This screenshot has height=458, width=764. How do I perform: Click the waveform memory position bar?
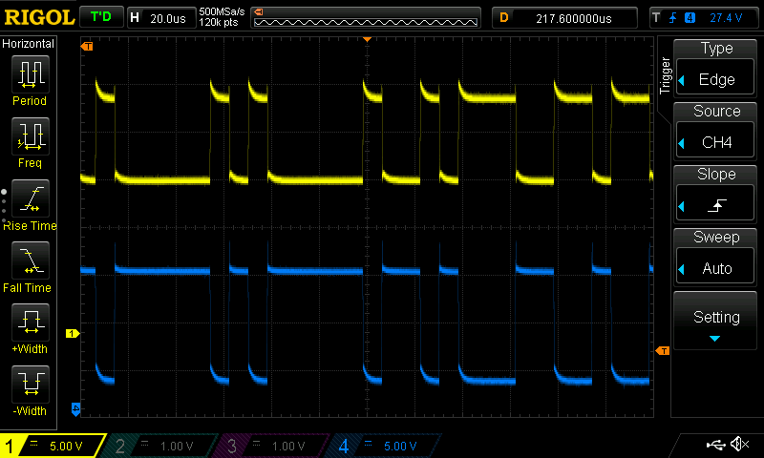pos(367,17)
